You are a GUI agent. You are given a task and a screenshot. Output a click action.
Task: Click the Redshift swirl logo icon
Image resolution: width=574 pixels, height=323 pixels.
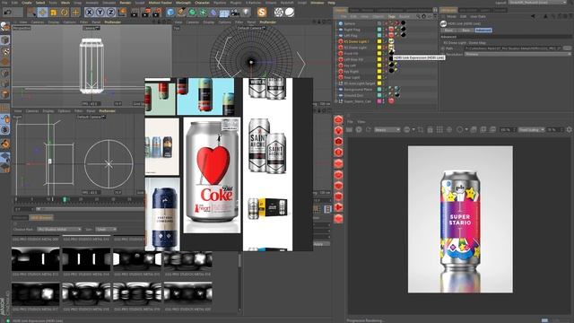279,12
